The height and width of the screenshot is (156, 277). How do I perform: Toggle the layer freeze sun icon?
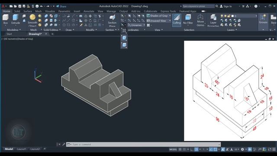tap(225, 16)
